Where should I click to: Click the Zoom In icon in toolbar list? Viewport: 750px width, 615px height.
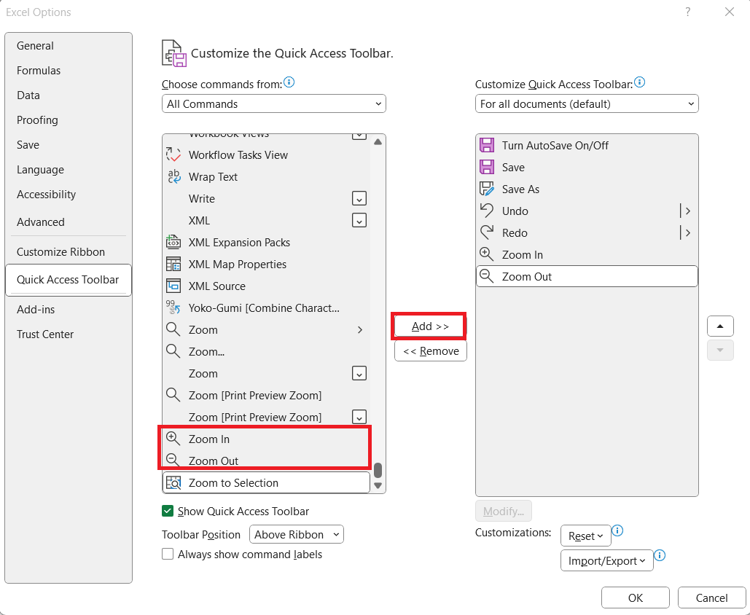[486, 254]
